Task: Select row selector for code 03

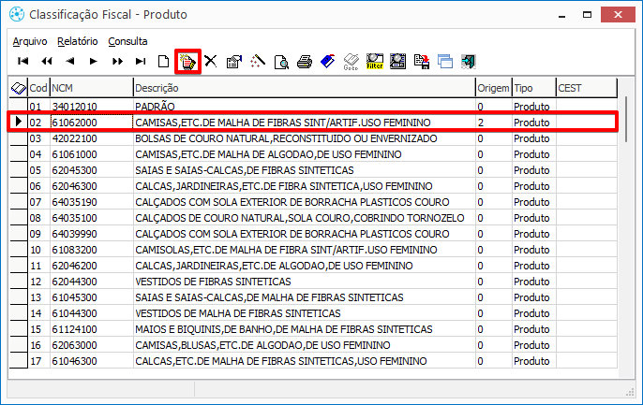Action: [x=19, y=138]
